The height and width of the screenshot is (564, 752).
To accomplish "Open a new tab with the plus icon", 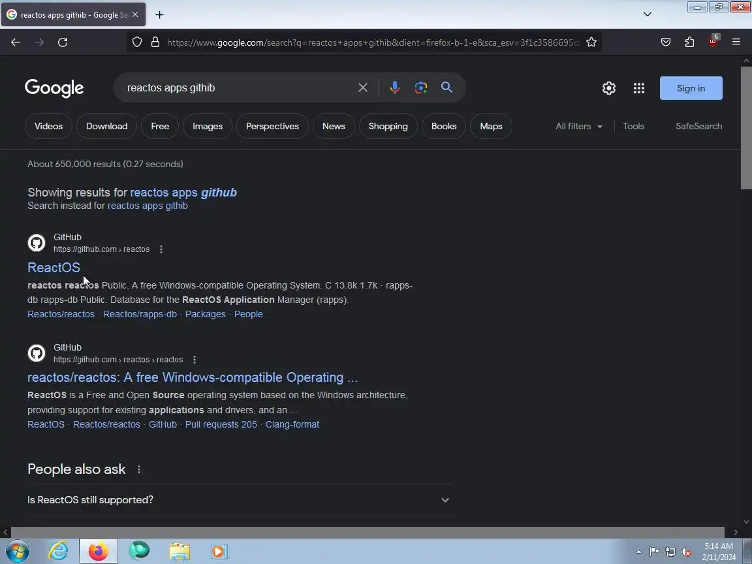I will (x=160, y=15).
